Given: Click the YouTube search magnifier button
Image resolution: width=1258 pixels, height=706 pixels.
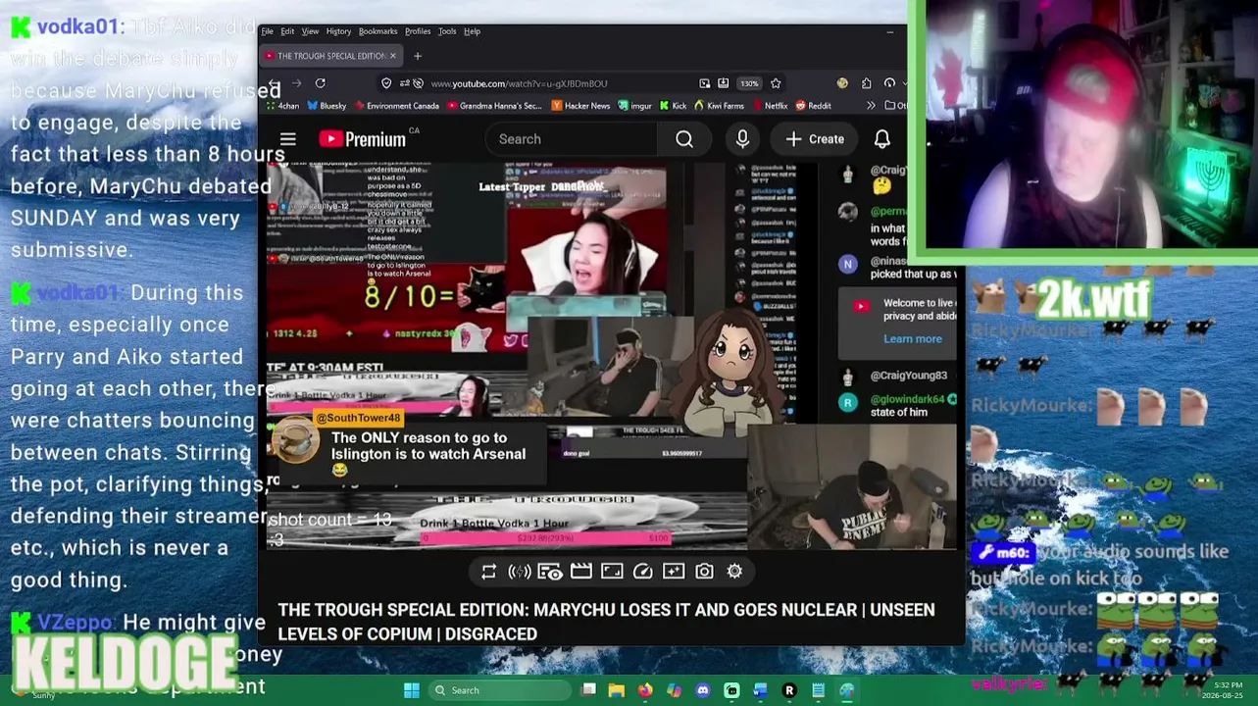Looking at the screenshot, I should pos(684,139).
